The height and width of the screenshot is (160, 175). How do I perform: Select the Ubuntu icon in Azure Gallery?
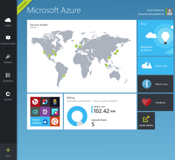(x=55, y=121)
